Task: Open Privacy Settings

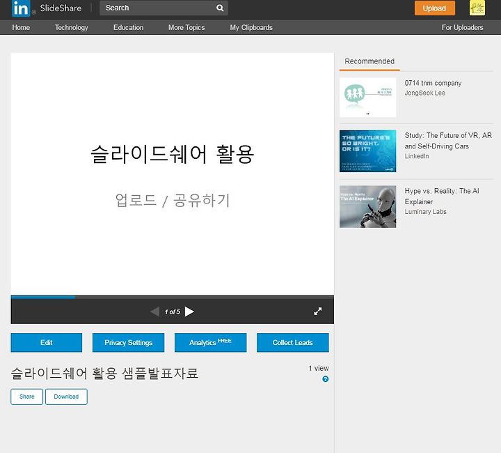Action: 129,343
